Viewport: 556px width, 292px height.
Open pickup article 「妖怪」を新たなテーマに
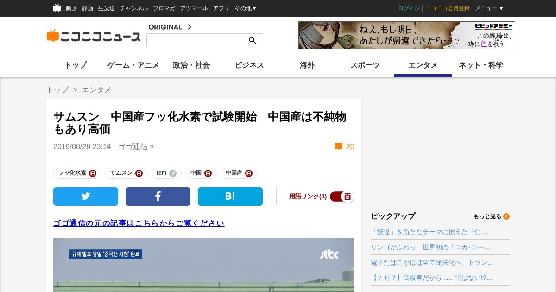tap(429, 232)
